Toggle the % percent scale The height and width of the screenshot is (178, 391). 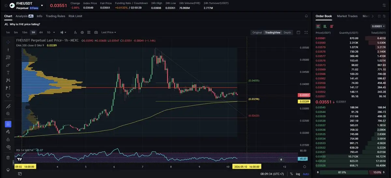point(291,174)
